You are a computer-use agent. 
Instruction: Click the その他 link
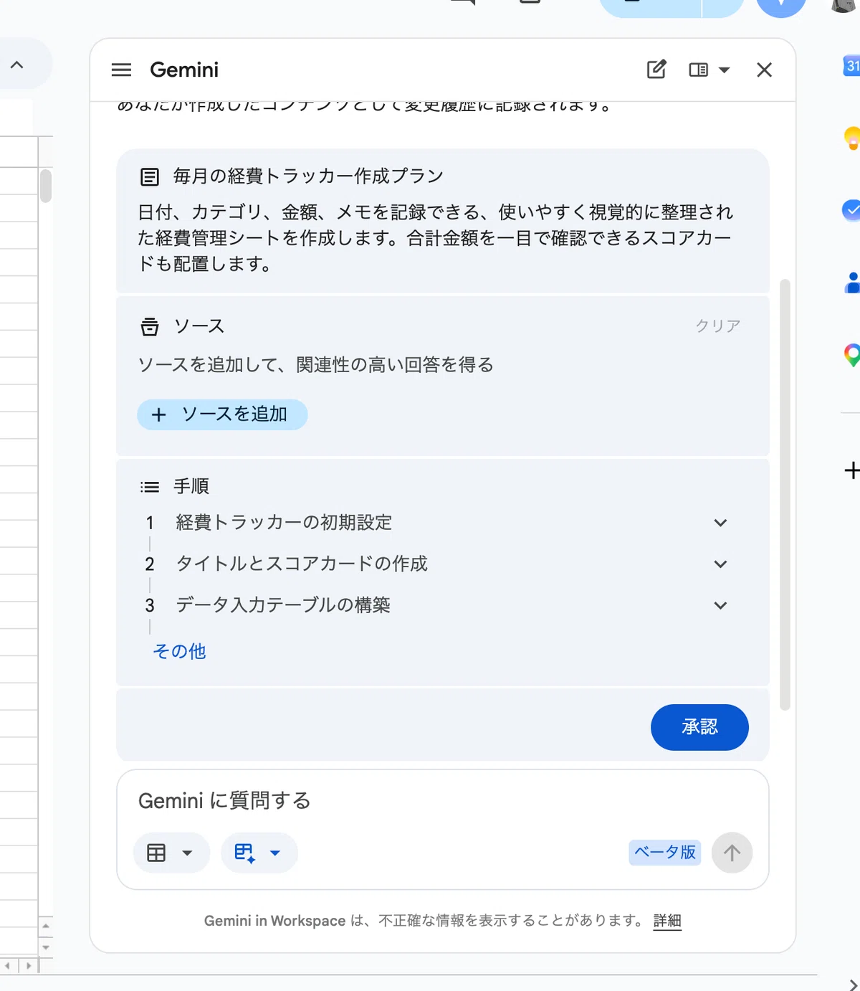pos(179,651)
